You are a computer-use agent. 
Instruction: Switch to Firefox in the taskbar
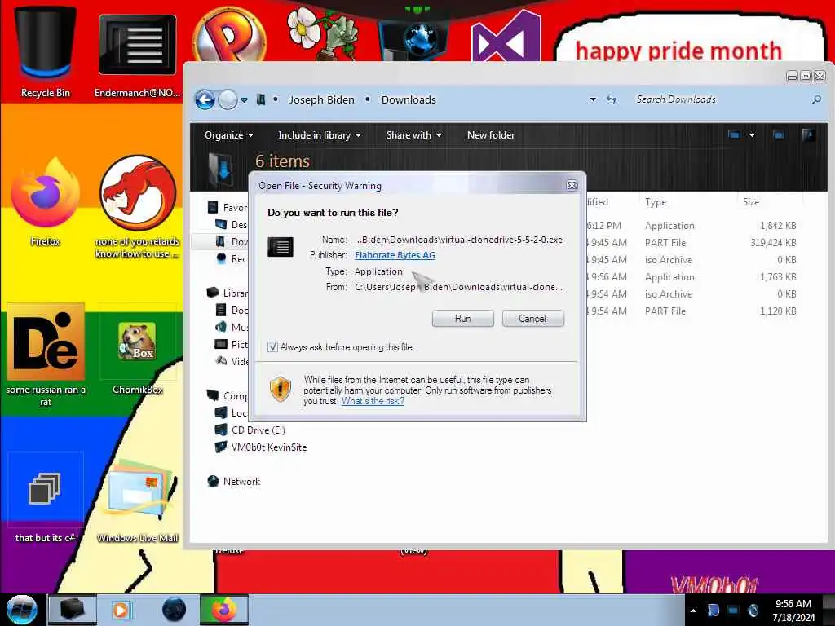(223, 610)
